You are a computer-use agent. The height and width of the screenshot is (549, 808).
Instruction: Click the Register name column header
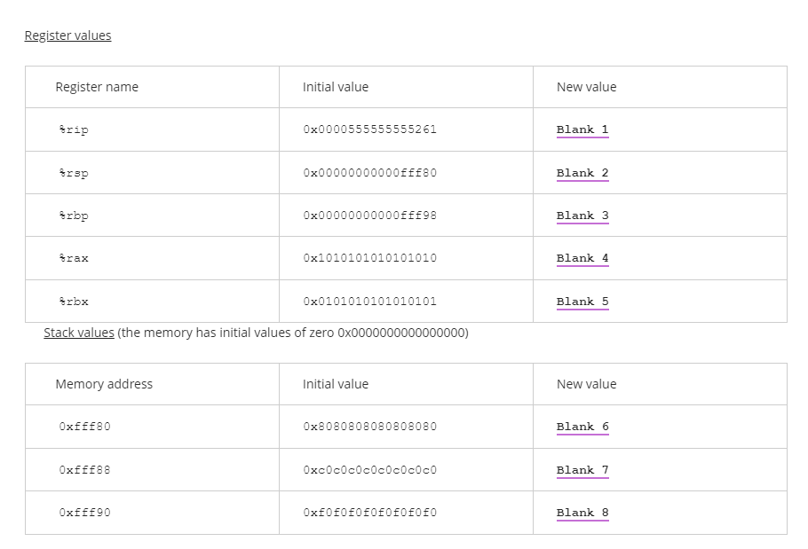tap(97, 86)
